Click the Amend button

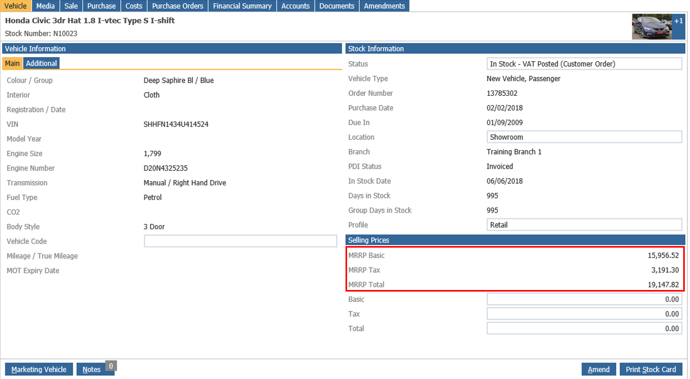(x=598, y=370)
